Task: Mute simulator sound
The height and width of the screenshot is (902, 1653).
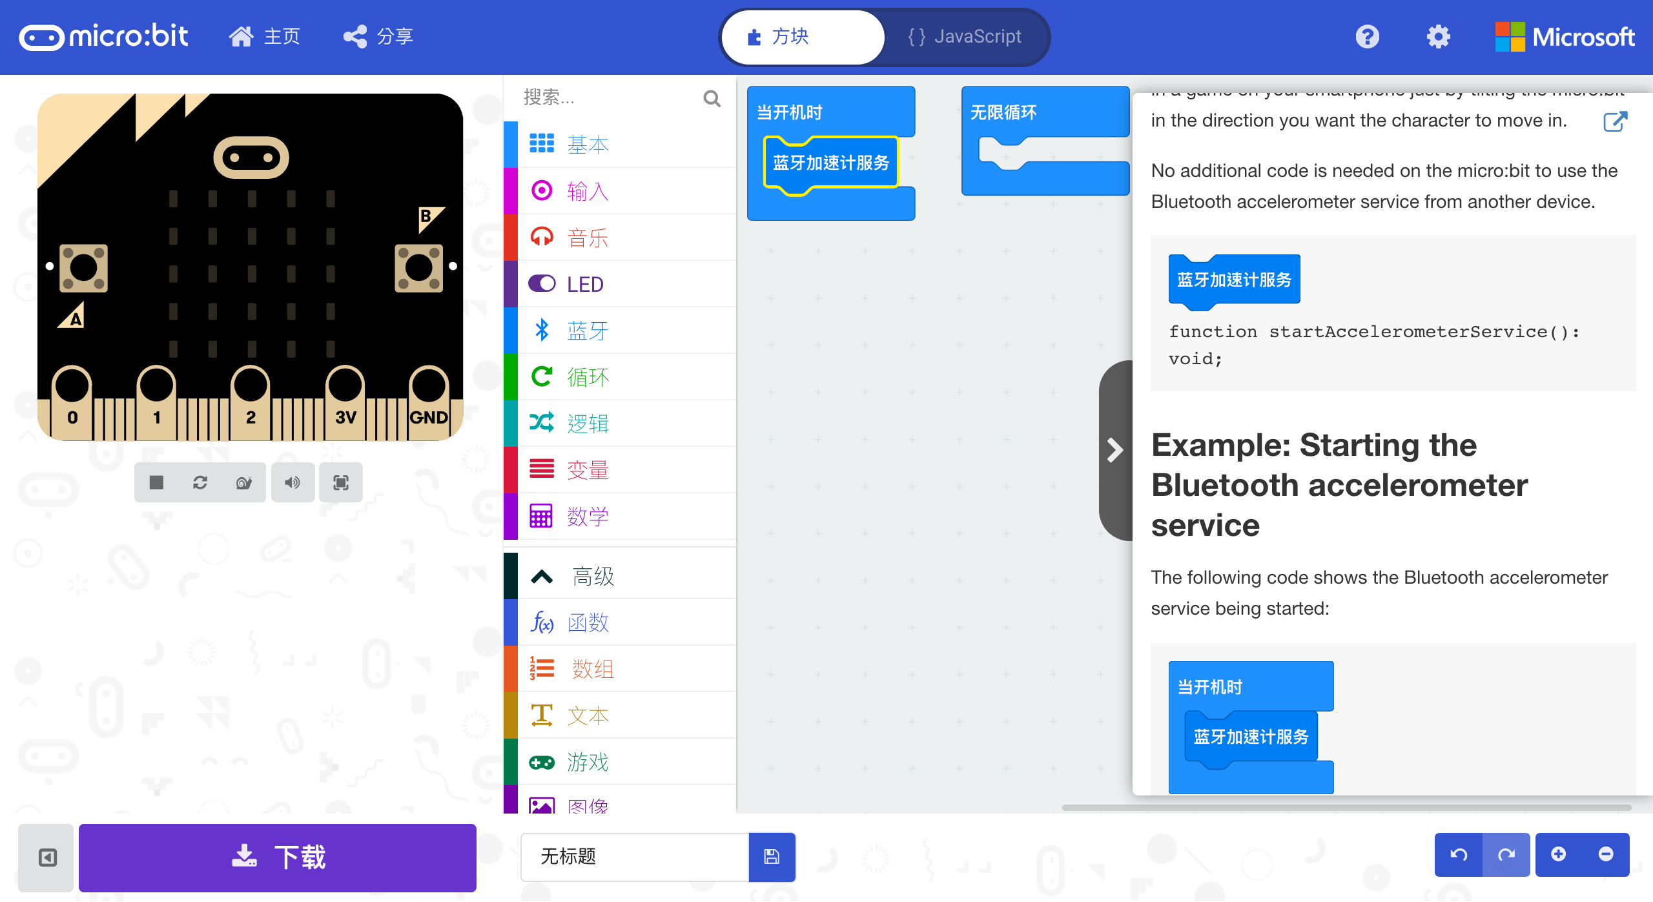Action: tap(293, 482)
